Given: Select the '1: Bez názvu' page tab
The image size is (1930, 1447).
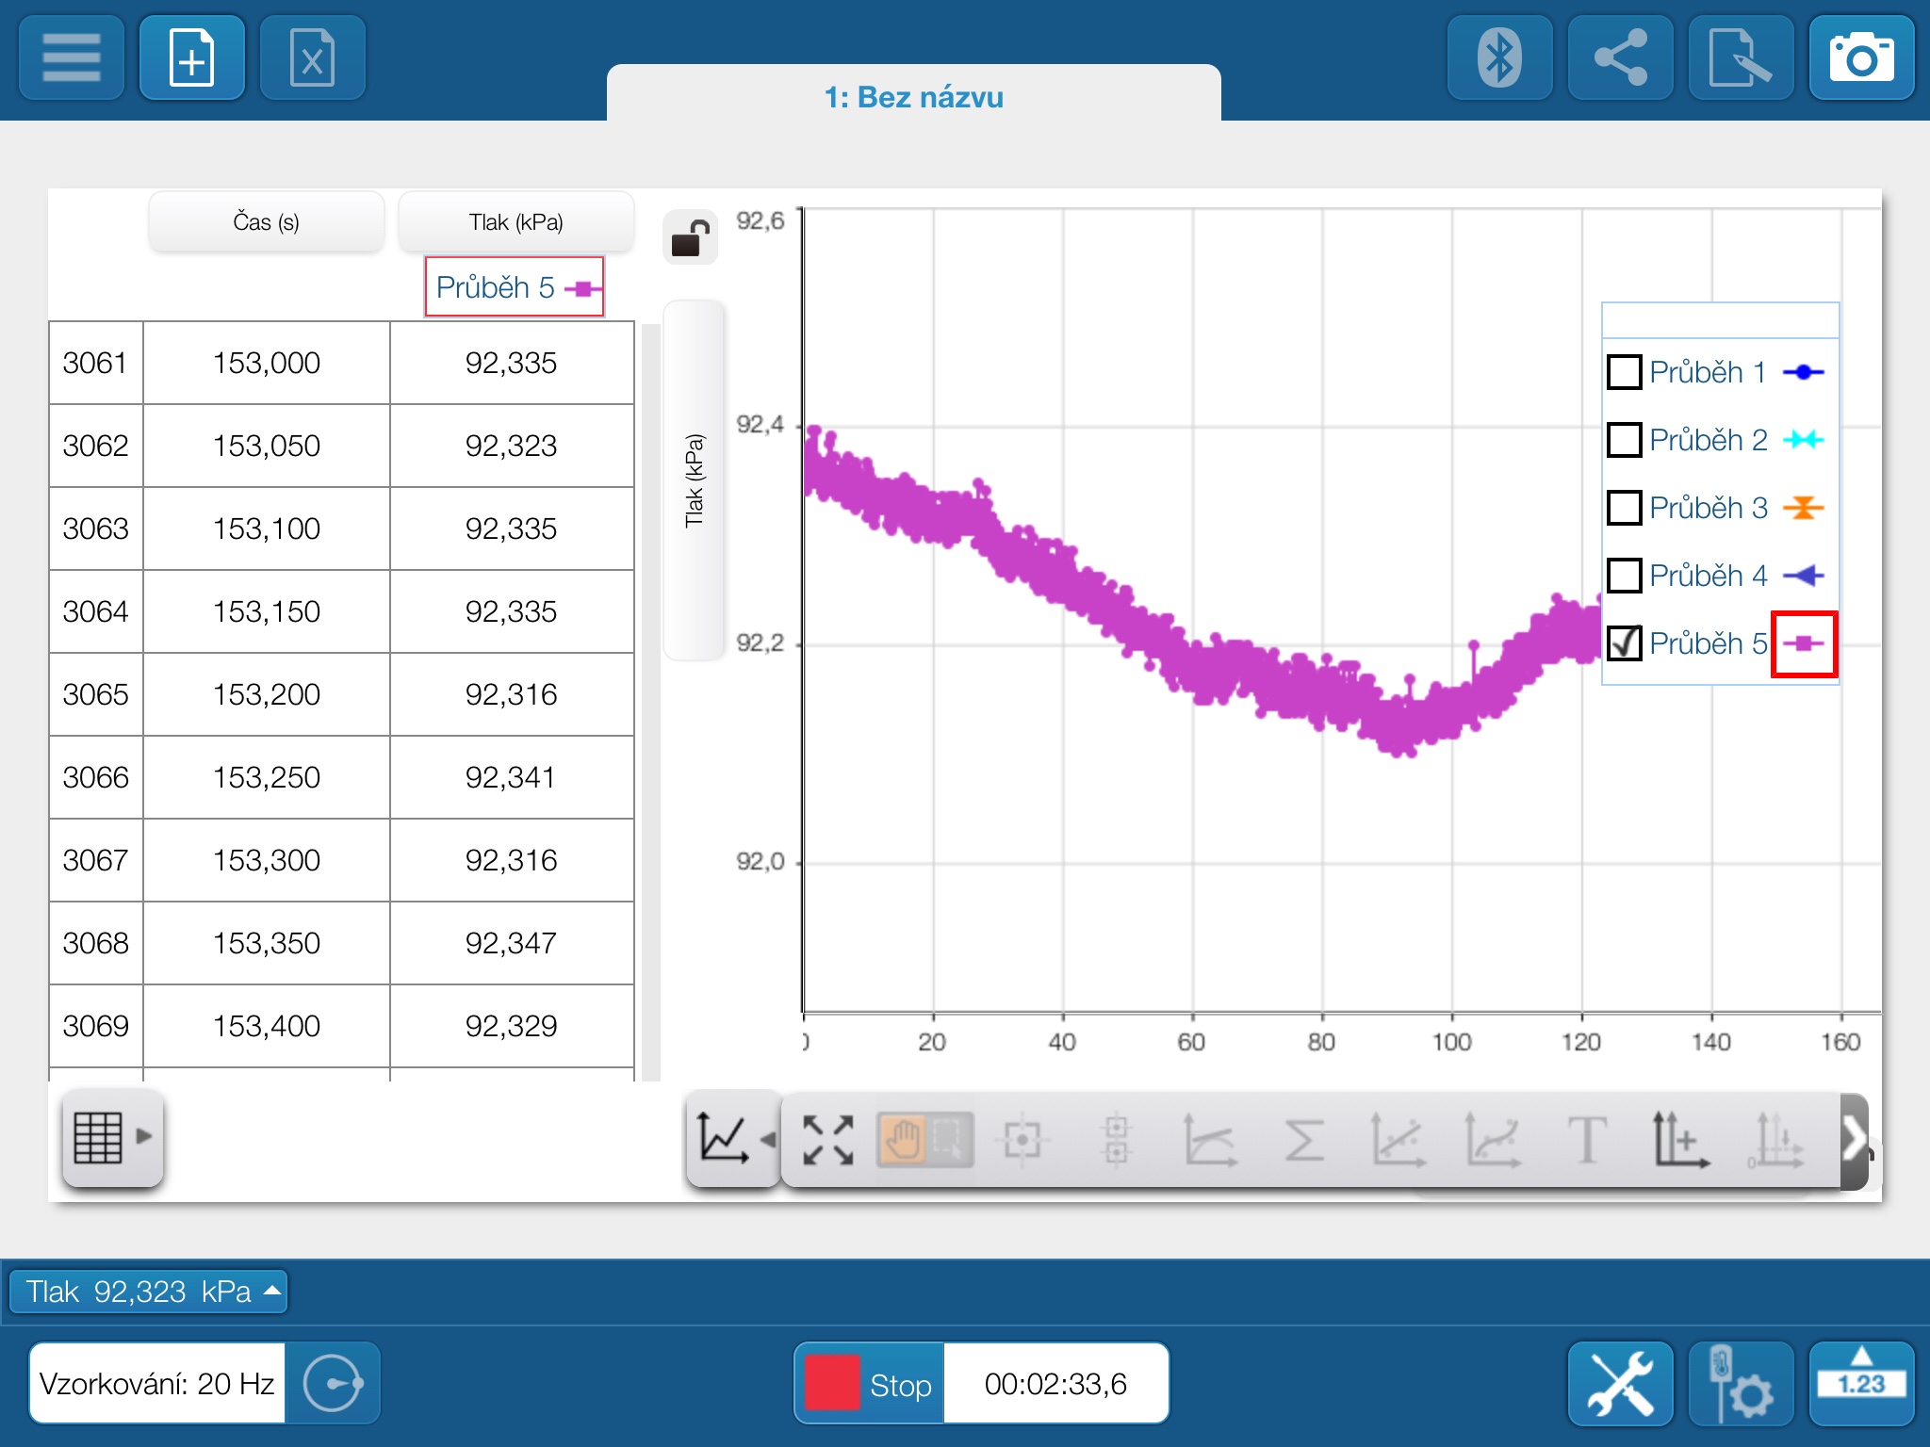Looking at the screenshot, I should click(913, 97).
